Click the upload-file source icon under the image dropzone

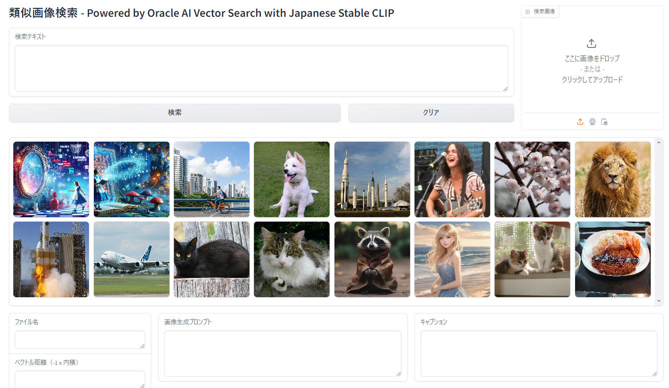click(x=580, y=121)
